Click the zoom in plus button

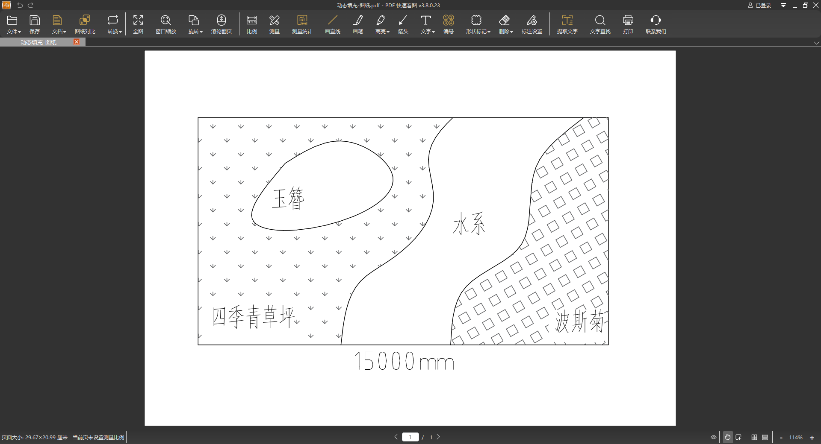pos(812,438)
